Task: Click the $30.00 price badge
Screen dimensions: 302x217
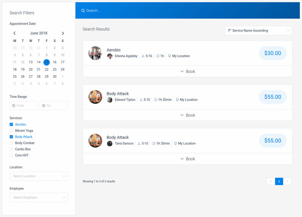Action: coord(273,53)
